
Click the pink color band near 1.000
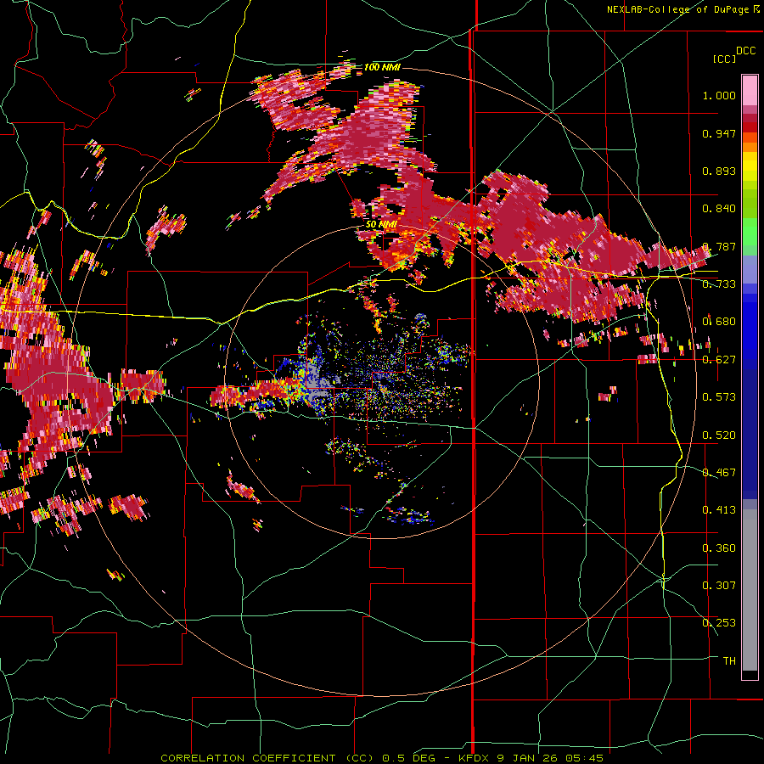(x=750, y=91)
